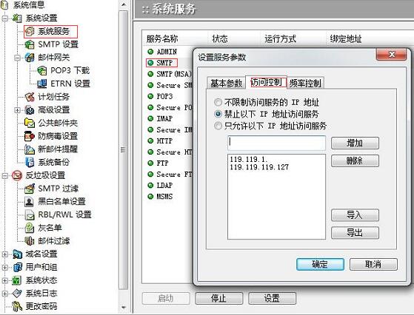
Task: Select the IMAP service row
Action: 160,118
